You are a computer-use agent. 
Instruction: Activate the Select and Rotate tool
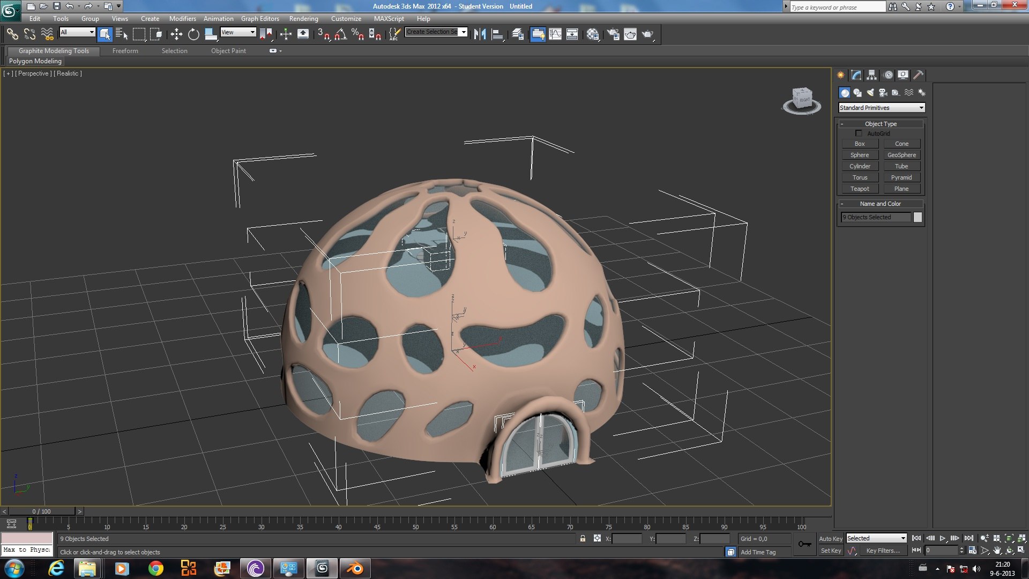193,34
